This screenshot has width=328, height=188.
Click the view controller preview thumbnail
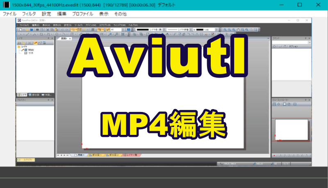[292, 129]
